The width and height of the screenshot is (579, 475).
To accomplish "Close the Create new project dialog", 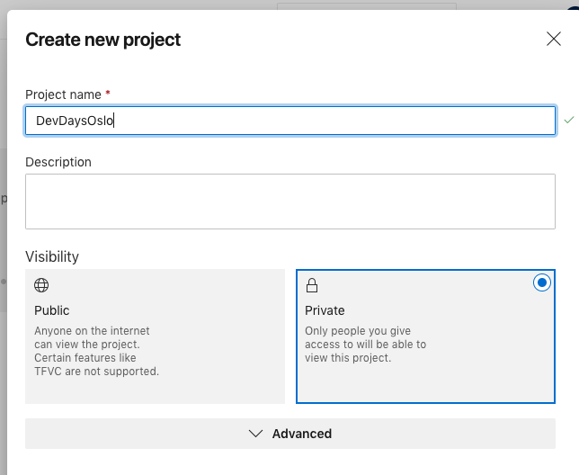I will (554, 39).
